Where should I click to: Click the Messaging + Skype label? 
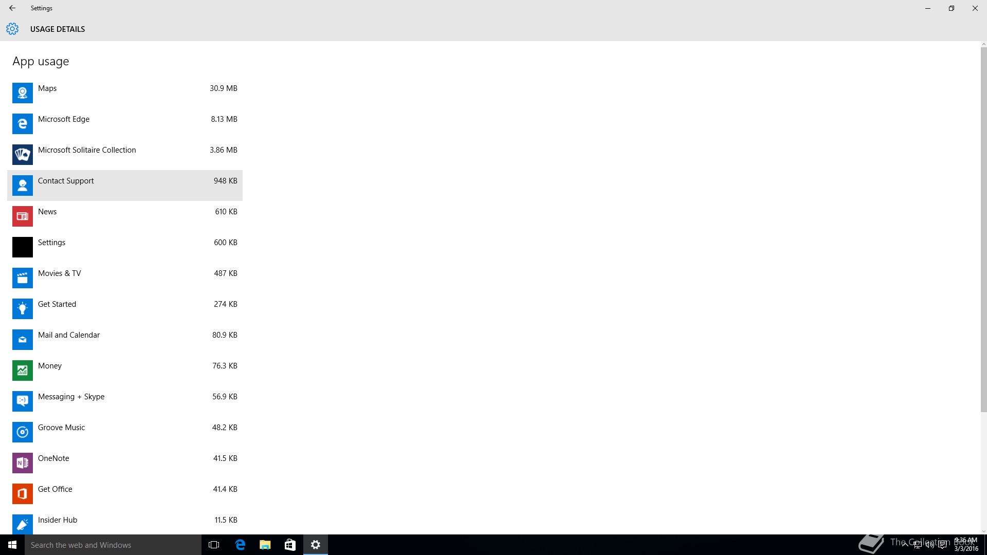pos(71,397)
